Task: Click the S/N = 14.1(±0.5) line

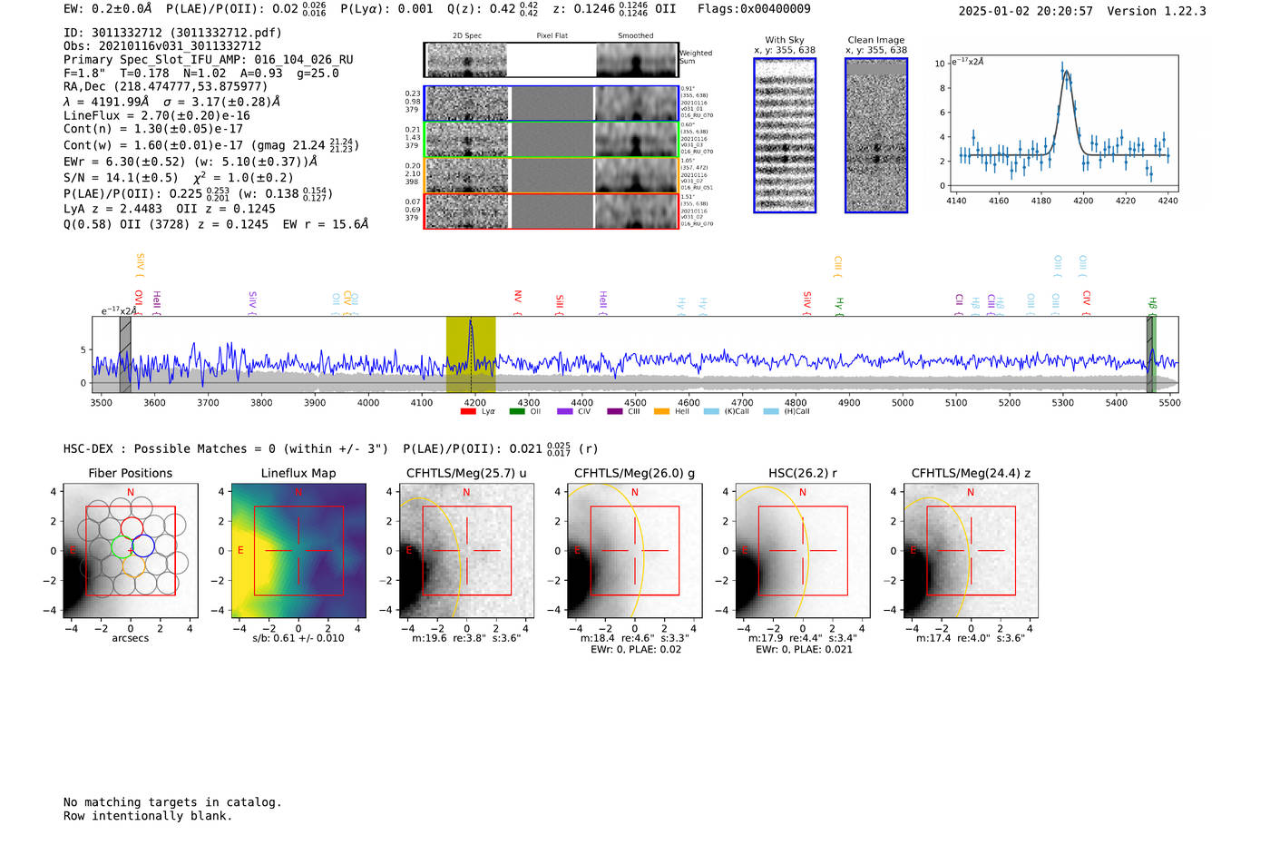Action: pyautogui.click(x=179, y=178)
